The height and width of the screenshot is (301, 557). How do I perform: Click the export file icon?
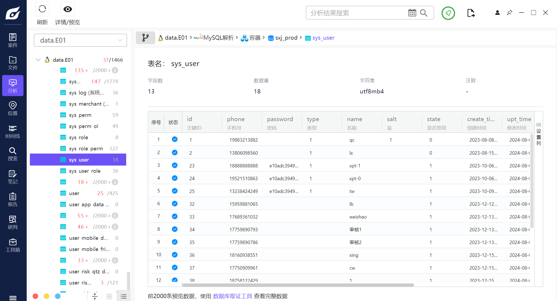point(471,13)
